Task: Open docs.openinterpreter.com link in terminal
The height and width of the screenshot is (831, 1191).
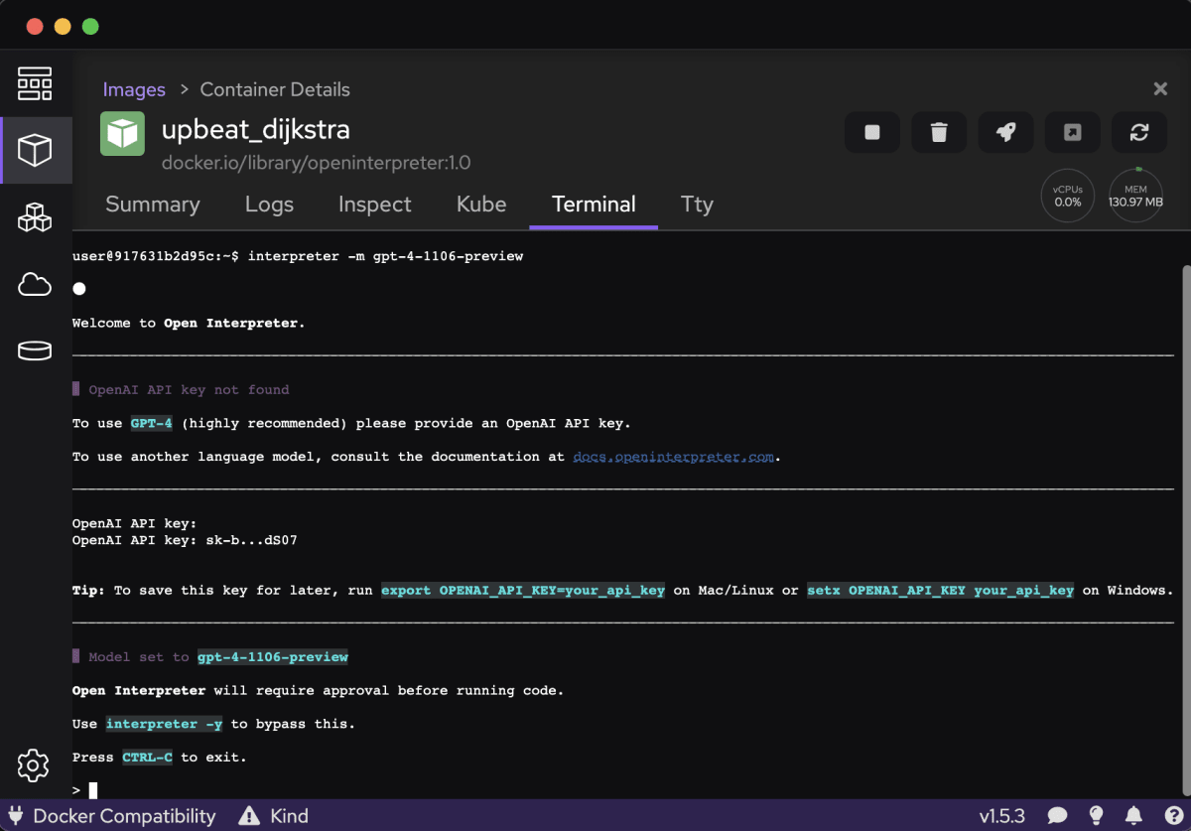Action: pos(673,457)
